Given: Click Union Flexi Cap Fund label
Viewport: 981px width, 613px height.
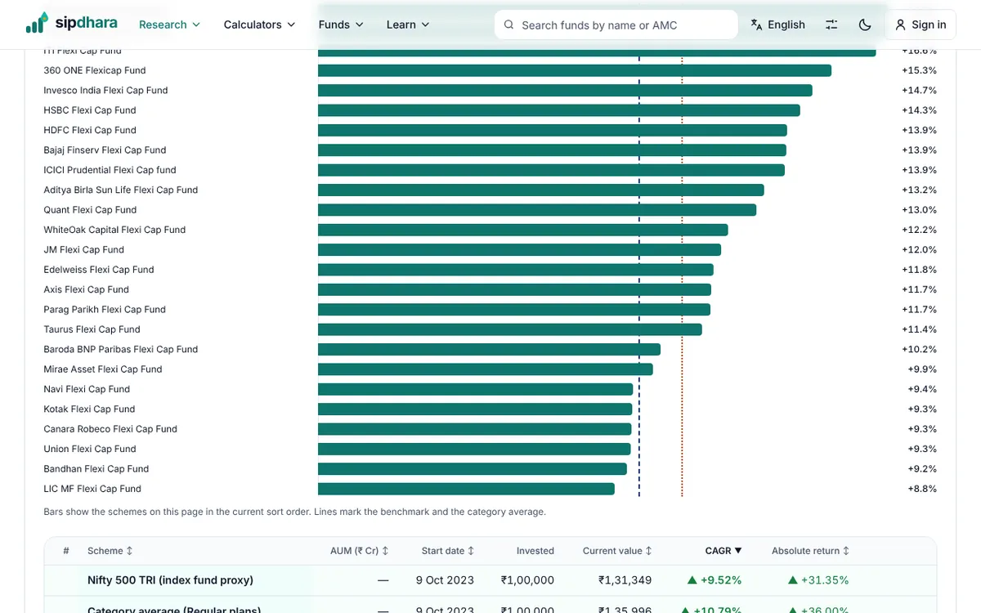Looking at the screenshot, I should click(90, 449).
